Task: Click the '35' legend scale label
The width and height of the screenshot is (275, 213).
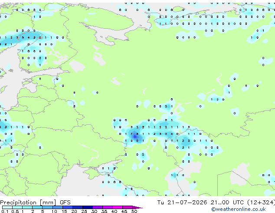Action: 104,211
